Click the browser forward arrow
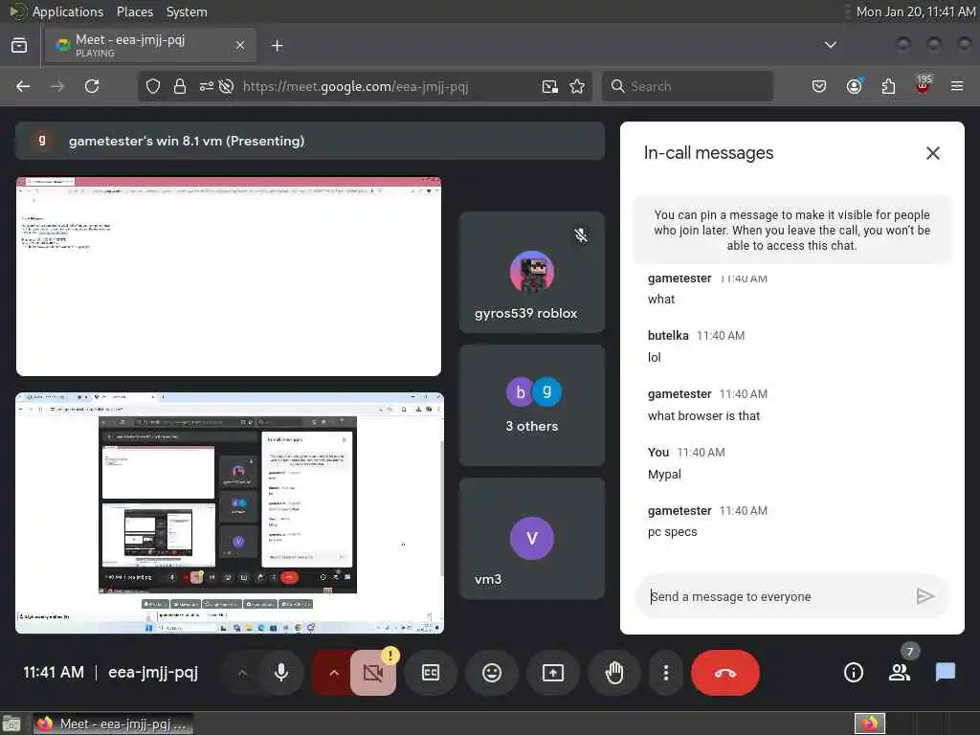980x735 pixels. [57, 86]
